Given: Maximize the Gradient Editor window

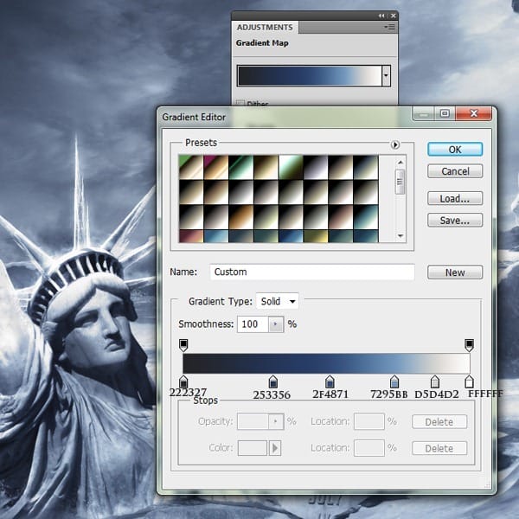Looking at the screenshot, I should (x=445, y=113).
